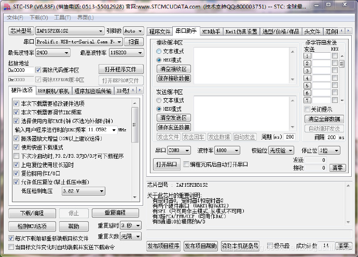Click the 打开程序文件 button
Image resolution: width=358 pixels, height=257 pixels.
coord(121,69)
